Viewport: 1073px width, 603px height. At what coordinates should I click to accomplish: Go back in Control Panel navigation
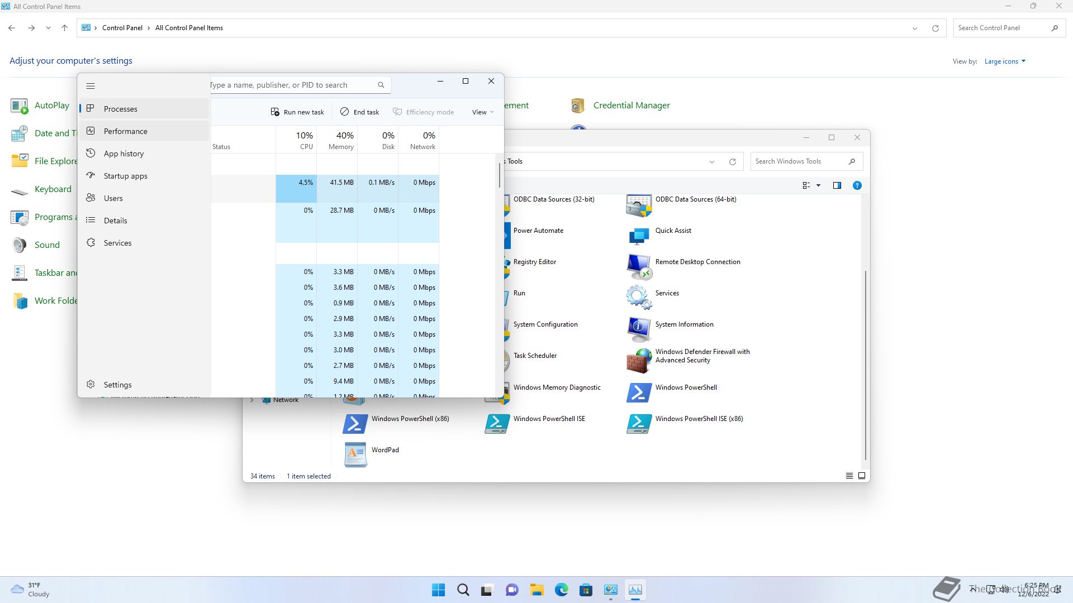(x=12, y=28)
